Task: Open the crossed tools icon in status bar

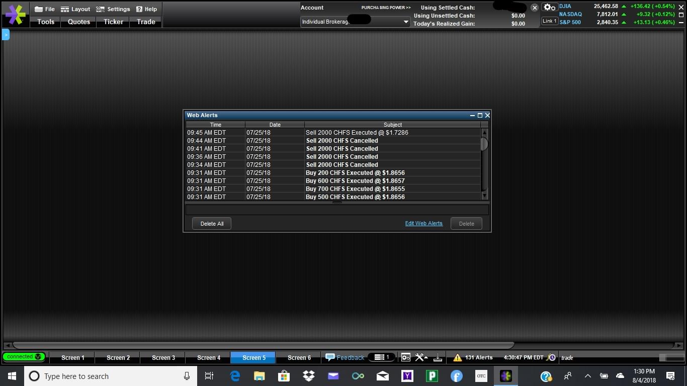Action: (421, 357)
